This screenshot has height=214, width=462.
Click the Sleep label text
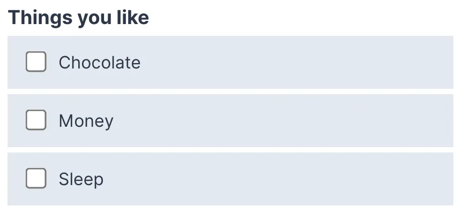click(81, 179)
